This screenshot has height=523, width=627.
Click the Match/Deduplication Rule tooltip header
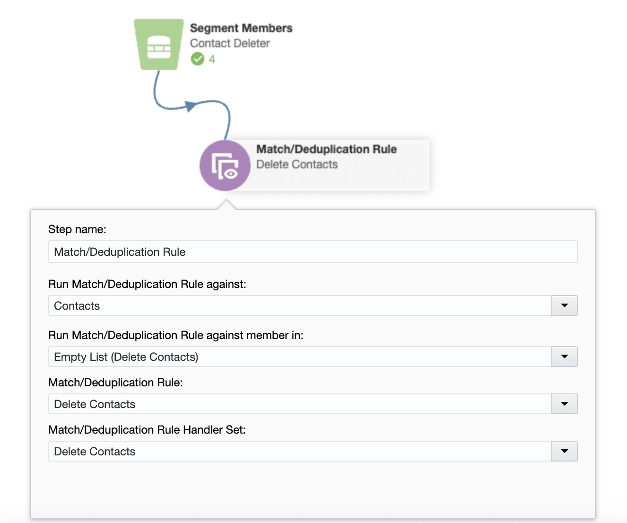coord(327,149)
